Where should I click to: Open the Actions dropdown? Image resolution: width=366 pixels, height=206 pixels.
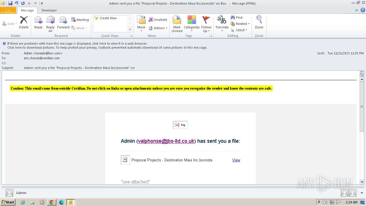pyautogui.click(x=158, y=28)
